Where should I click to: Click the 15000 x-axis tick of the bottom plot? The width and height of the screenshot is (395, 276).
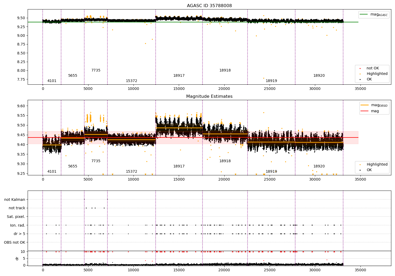[x=179, y=270]
